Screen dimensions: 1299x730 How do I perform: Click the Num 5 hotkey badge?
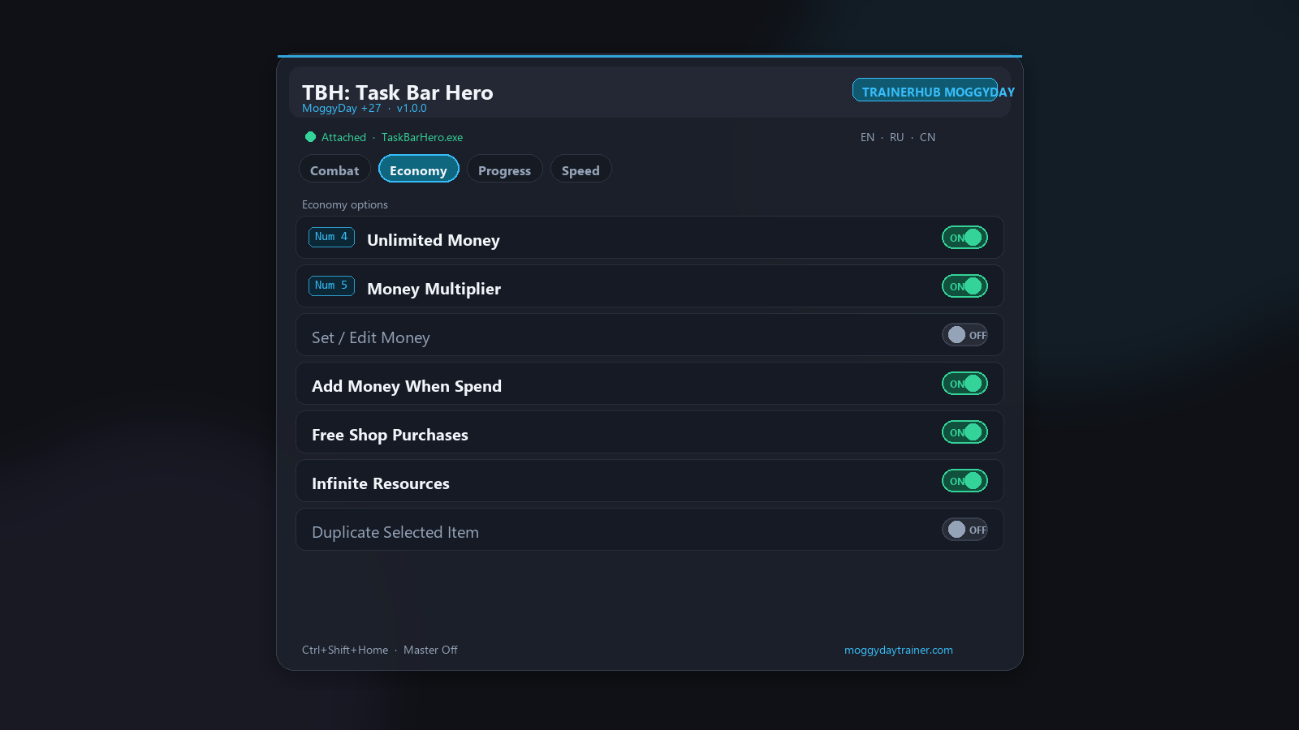pyautogui.click(x=331, y=286)
